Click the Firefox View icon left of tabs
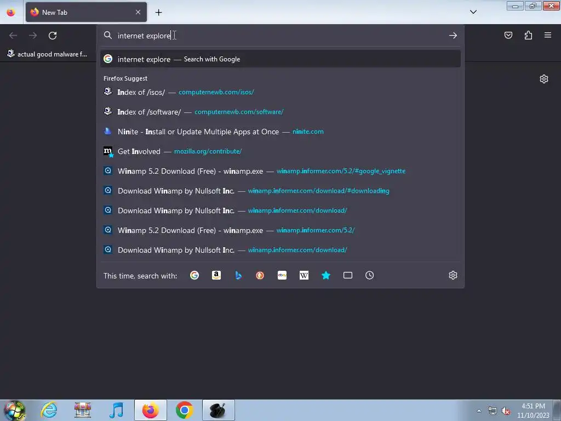 point(11,13)
